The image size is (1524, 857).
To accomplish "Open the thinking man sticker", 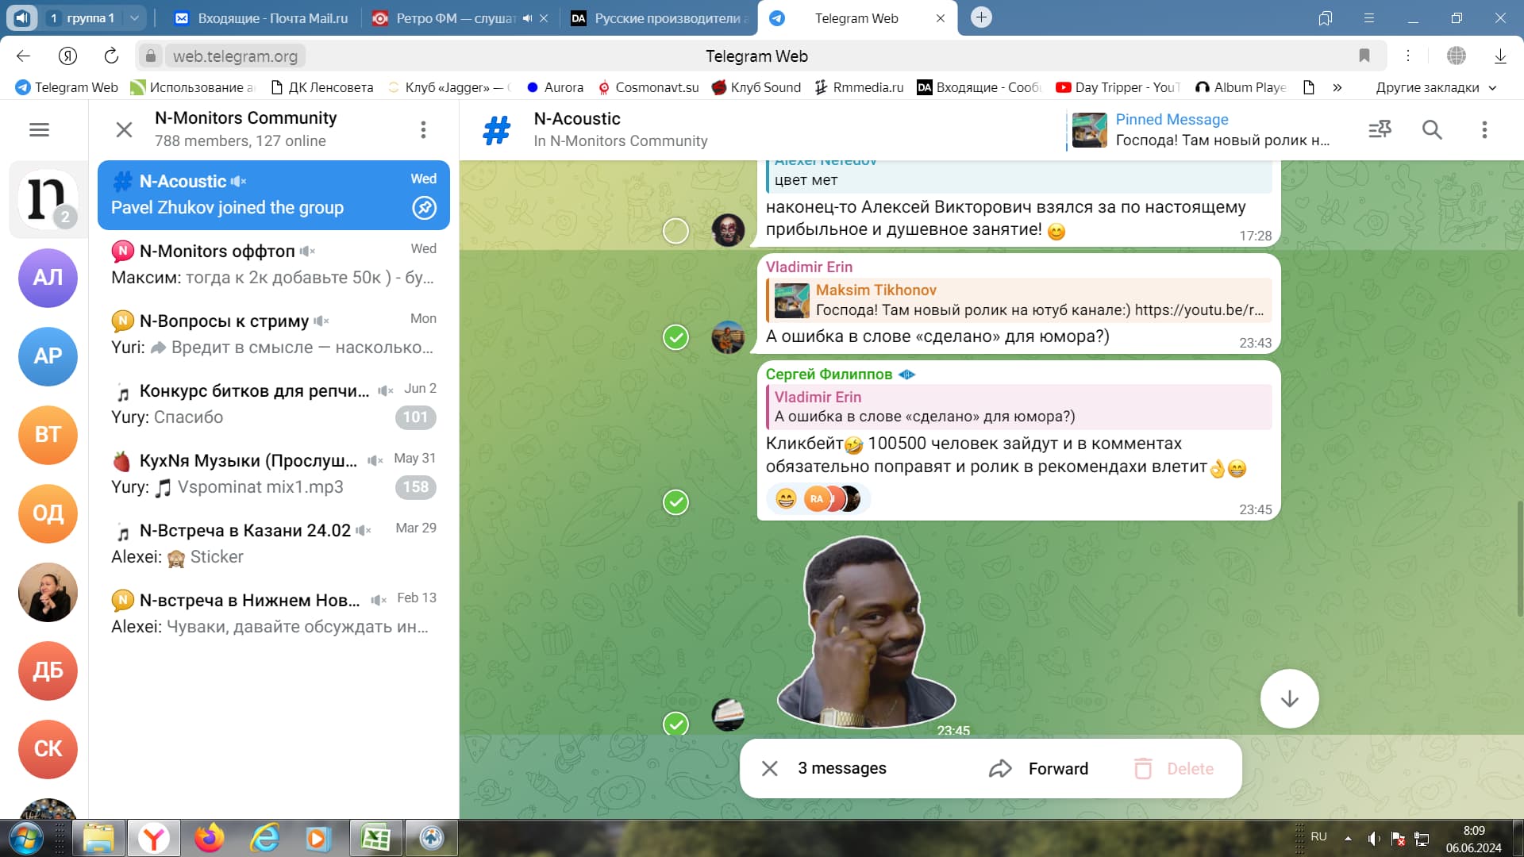I will 866,632.
